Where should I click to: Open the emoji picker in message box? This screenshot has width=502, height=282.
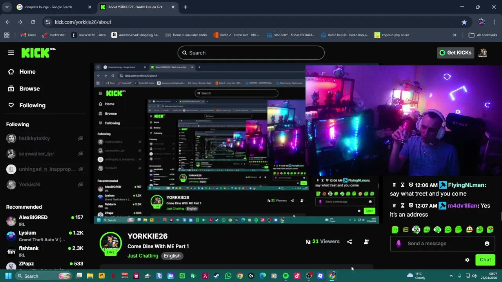487,243
